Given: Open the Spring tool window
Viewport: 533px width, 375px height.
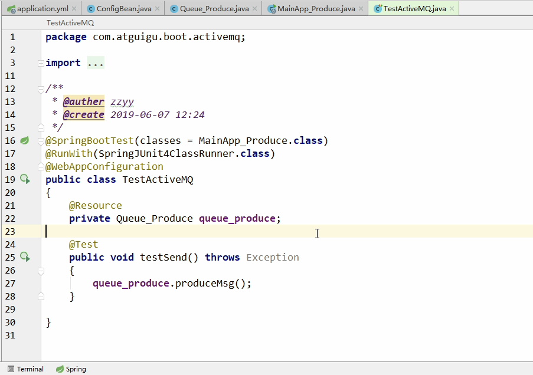Looking at the screenshot, I should 71,369.
